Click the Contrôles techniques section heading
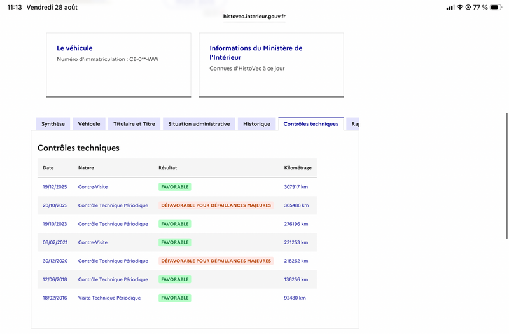509x334 pixels. coord(78,148)
